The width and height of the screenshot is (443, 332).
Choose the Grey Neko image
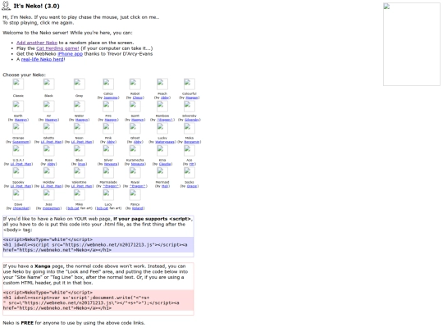tap(79, 84)
